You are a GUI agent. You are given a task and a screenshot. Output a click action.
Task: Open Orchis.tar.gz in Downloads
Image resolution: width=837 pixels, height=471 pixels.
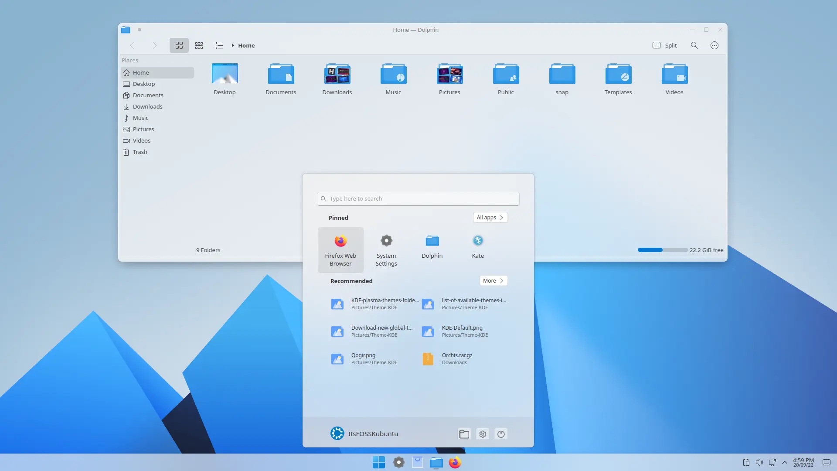click(457, 358)
